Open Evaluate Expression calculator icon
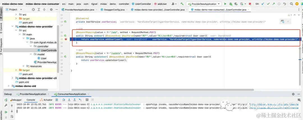Viewport: 303px width, 120px height. [87, 100]
